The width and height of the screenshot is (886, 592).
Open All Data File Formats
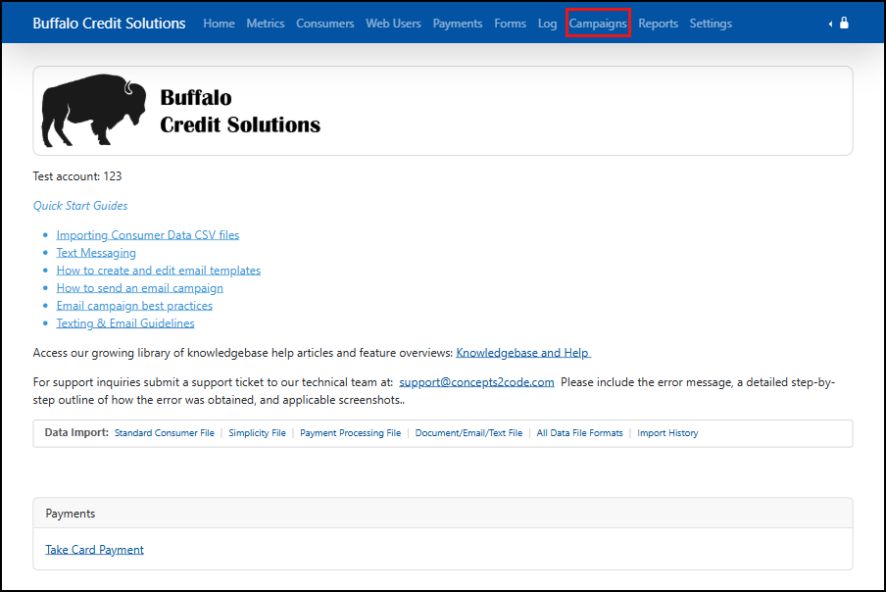580,432
